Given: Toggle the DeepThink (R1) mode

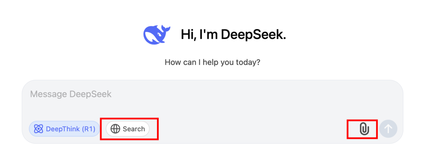Looking at the screenshot, I should click(64, 129).
